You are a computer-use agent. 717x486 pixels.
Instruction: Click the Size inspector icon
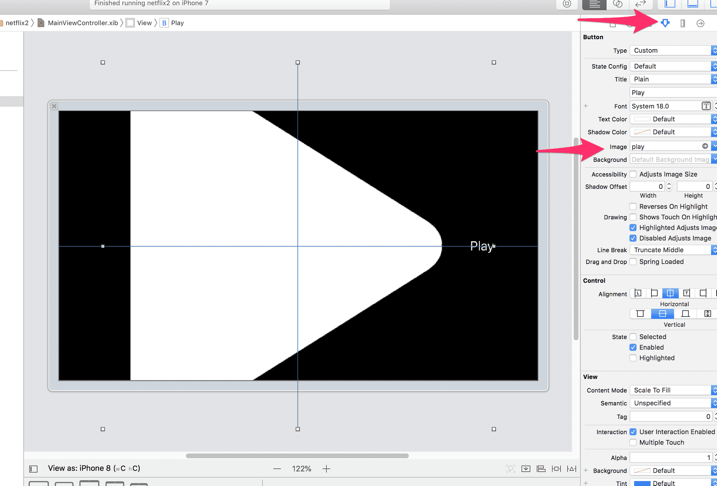click(x=683, y=23)
